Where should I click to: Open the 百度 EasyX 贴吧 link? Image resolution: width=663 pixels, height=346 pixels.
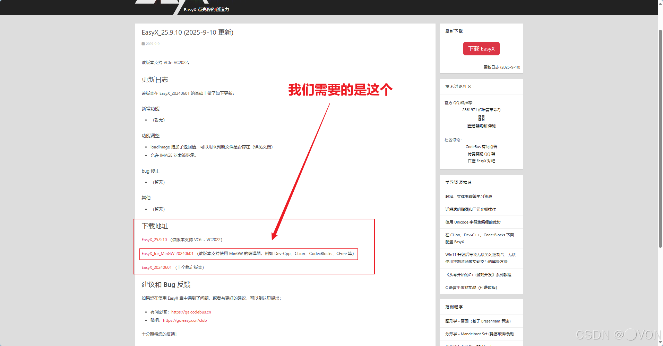click(481, 161)
